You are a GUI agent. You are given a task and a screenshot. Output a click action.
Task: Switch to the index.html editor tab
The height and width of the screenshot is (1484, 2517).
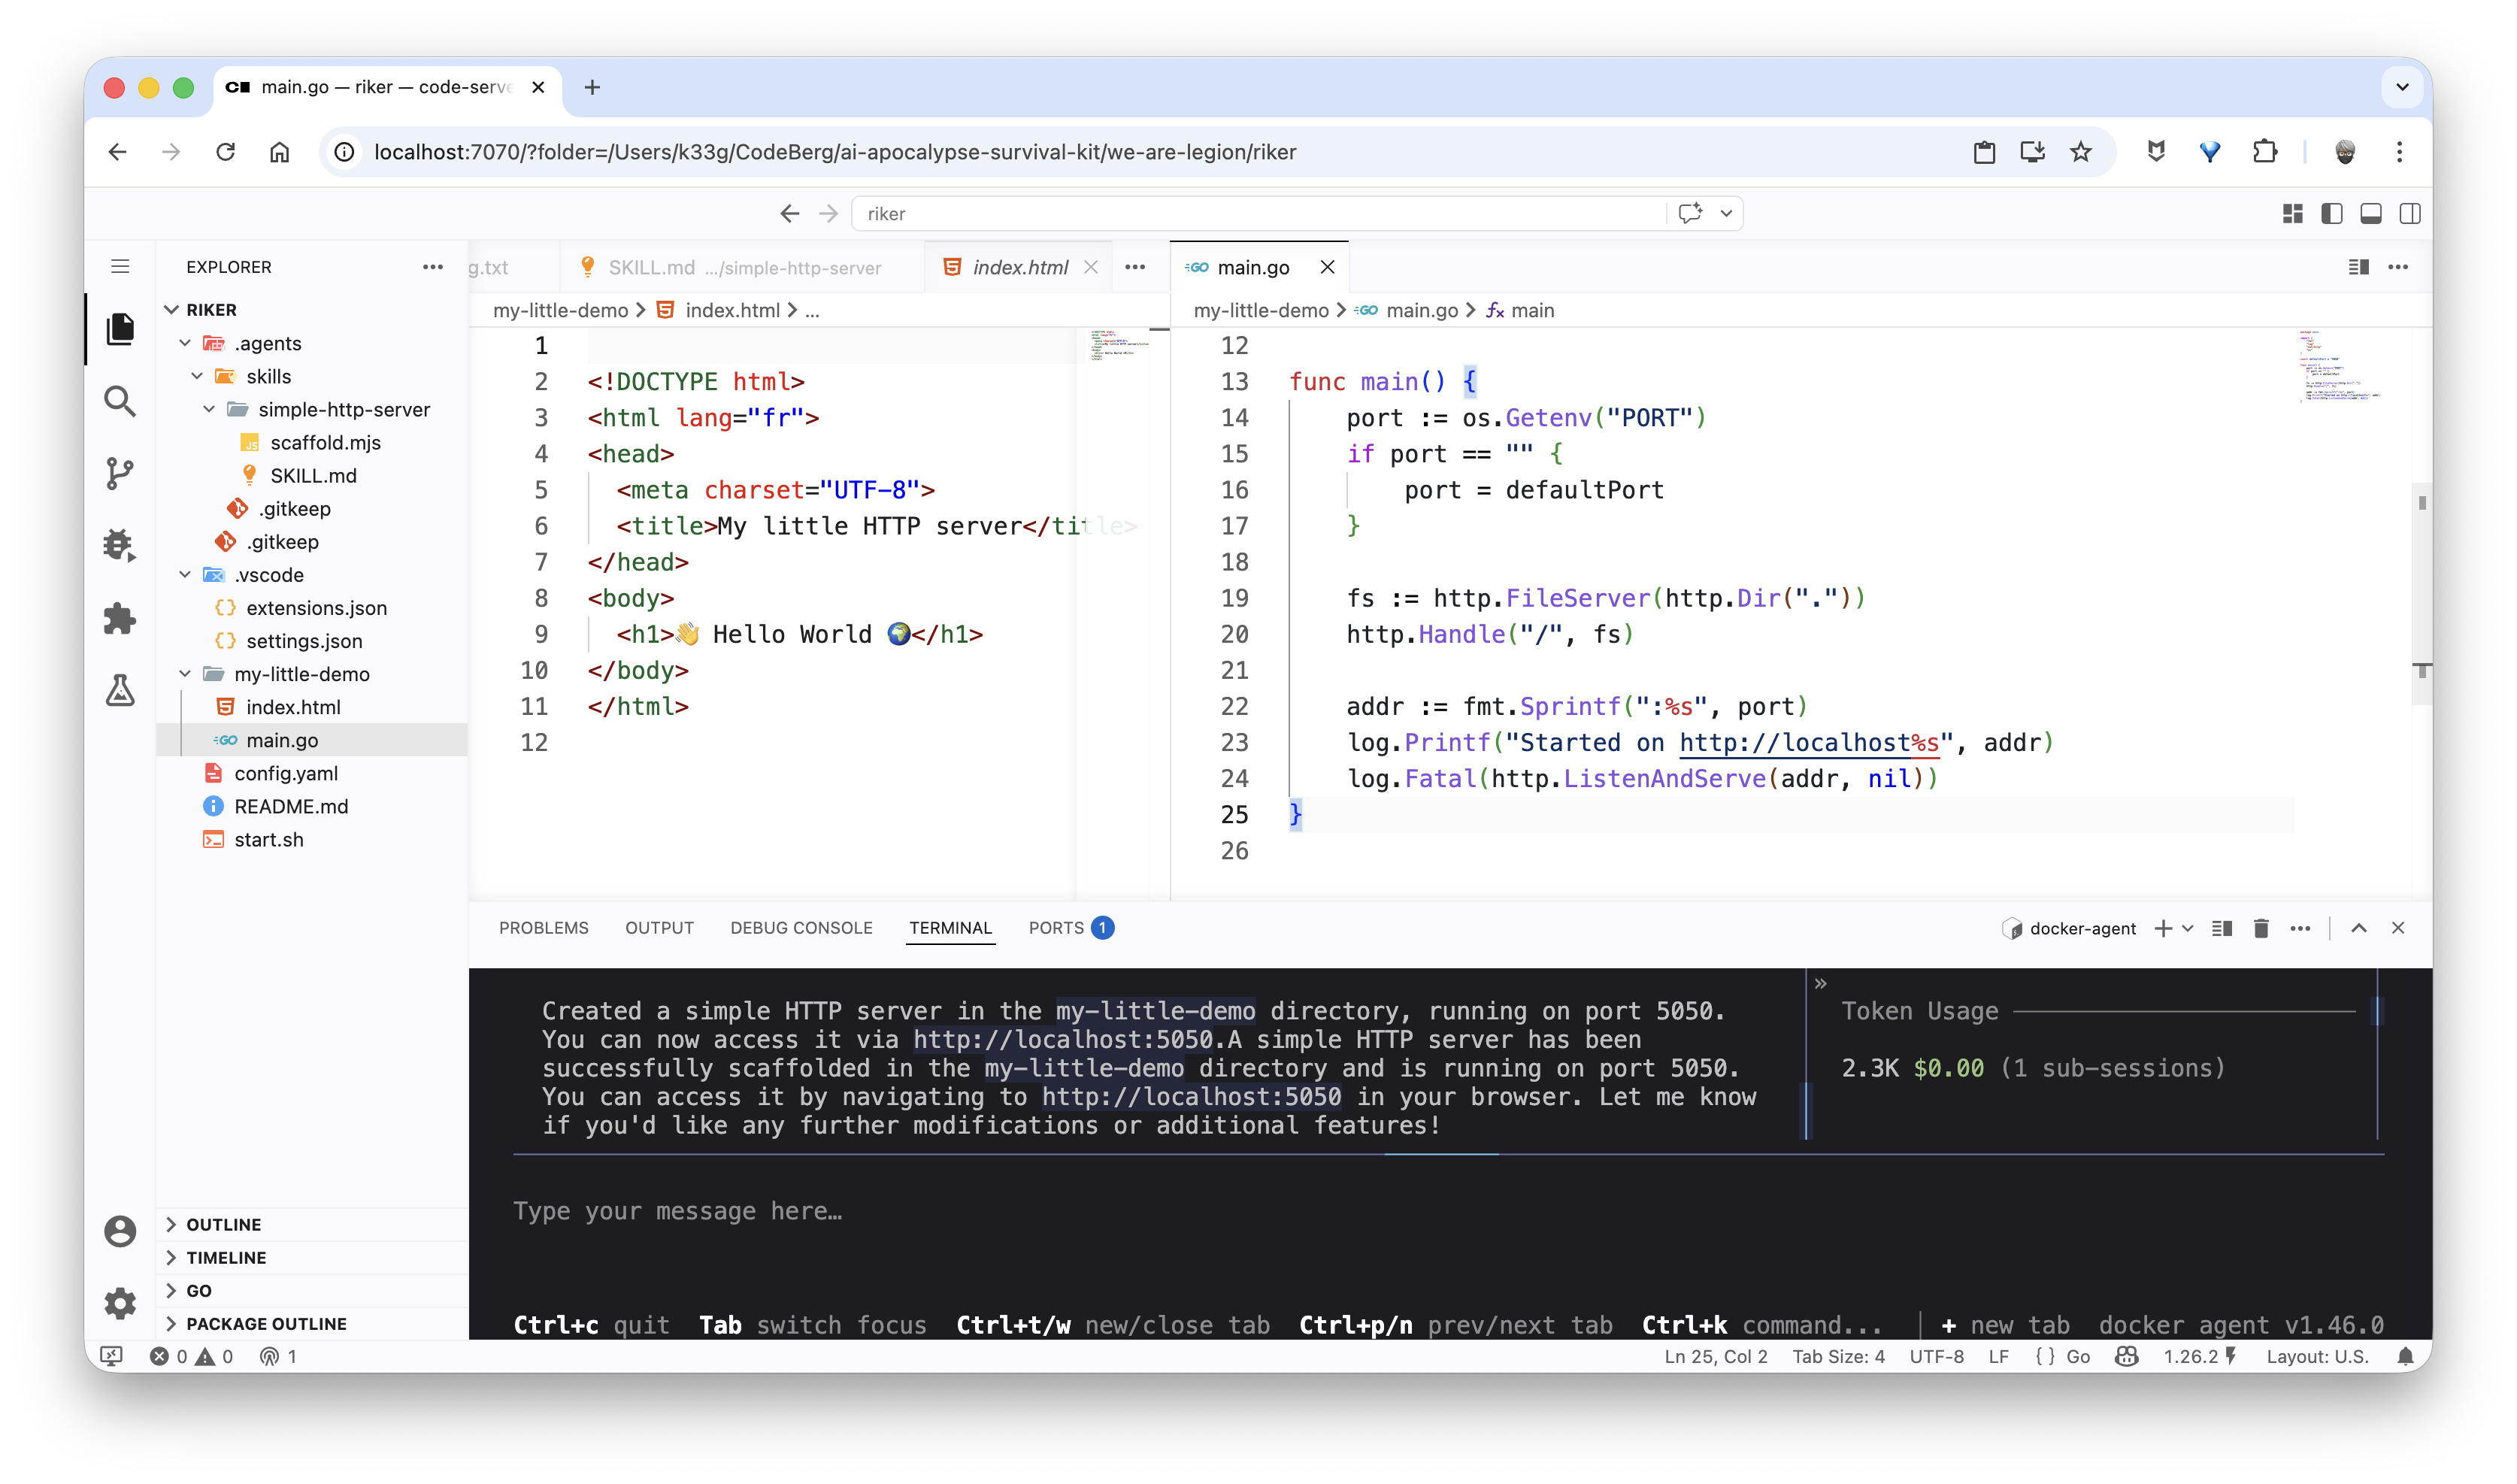[1019, 267]
